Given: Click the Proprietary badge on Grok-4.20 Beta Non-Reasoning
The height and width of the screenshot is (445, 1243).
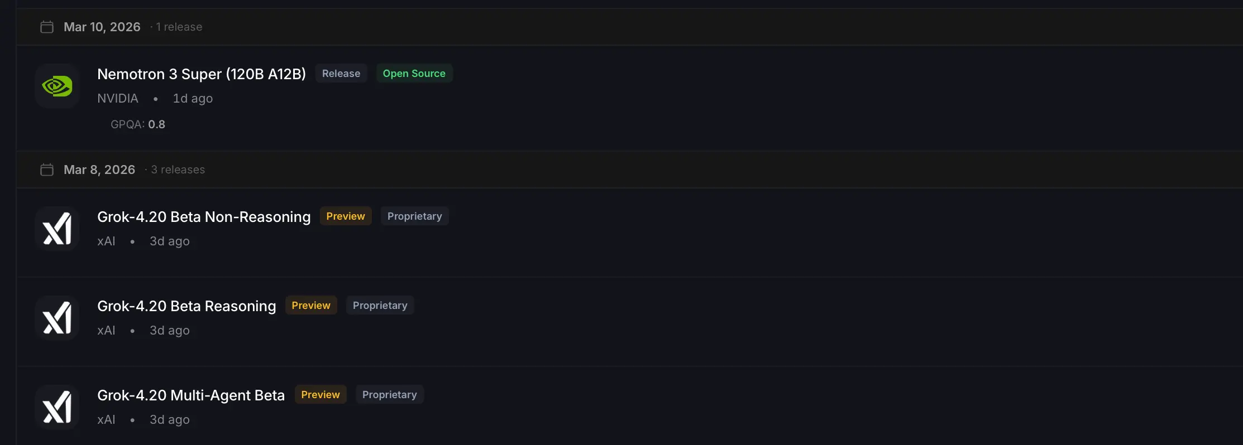Looking at the screenshot, I should click(x=414, y=216).
